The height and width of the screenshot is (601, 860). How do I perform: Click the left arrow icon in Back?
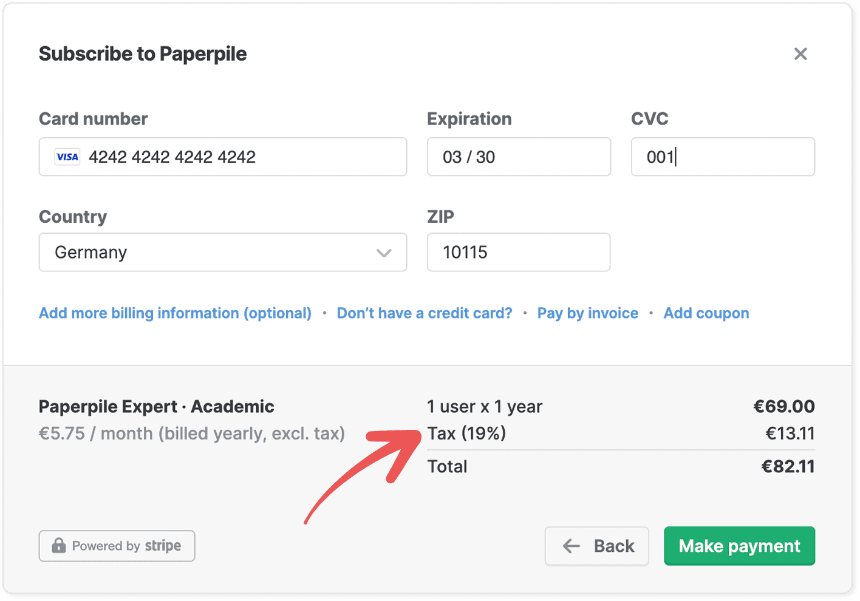571,546
